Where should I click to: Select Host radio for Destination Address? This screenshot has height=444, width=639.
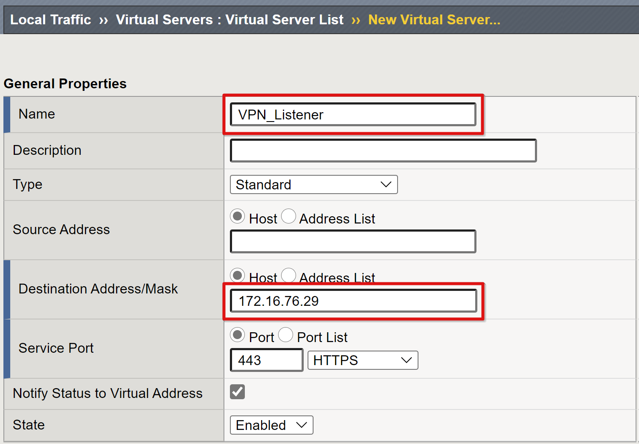pyautogui.click(x=238, y=275)
